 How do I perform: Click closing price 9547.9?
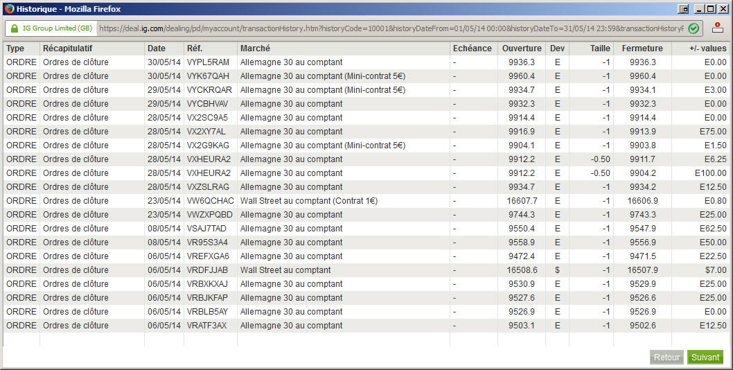click(643, 228)
